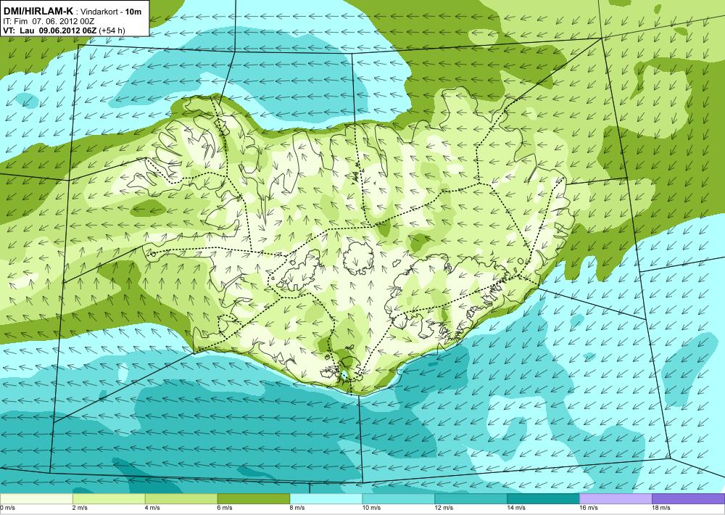Click the pale yellow 0–2 m/s legend swatch
725x515 pixels.
point(36,498)
